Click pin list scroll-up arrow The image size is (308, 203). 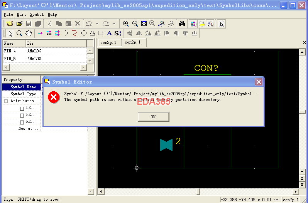90,51
